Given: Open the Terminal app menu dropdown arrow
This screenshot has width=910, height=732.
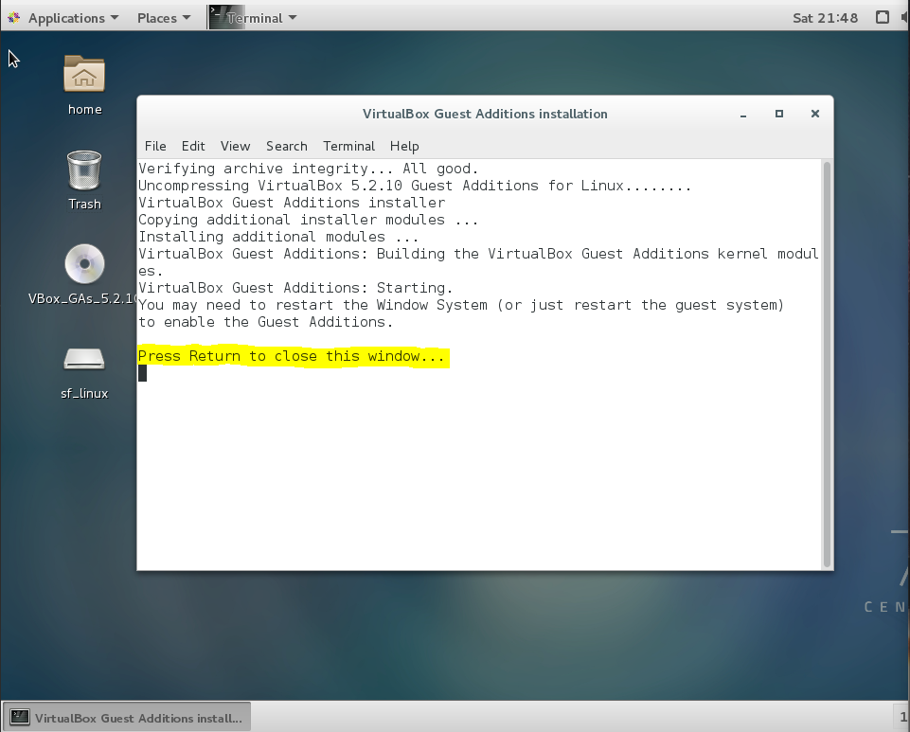Looking at the screenshot, I should point(293,18).
